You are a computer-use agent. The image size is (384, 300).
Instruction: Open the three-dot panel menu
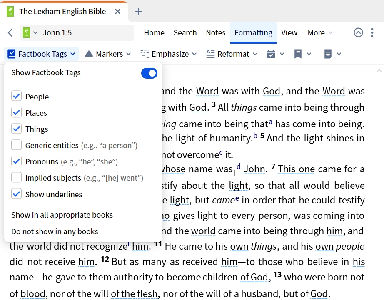pyautogui.click(x=372, y=32)
